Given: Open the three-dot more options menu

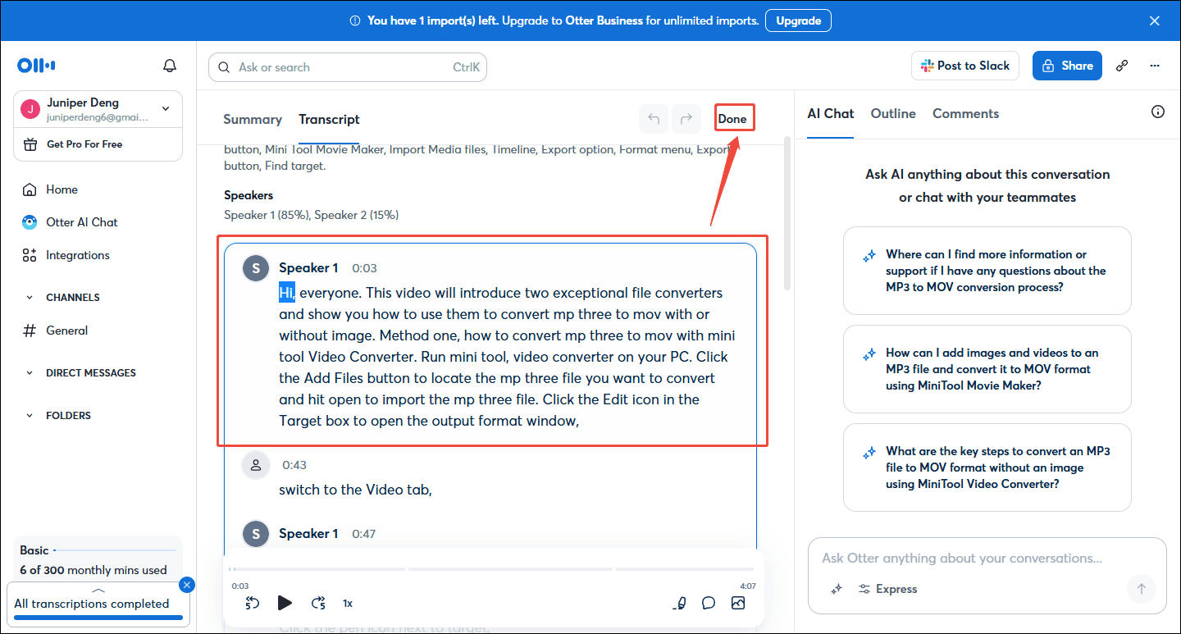Looking at the screenshot, I should pos(1155,66).
